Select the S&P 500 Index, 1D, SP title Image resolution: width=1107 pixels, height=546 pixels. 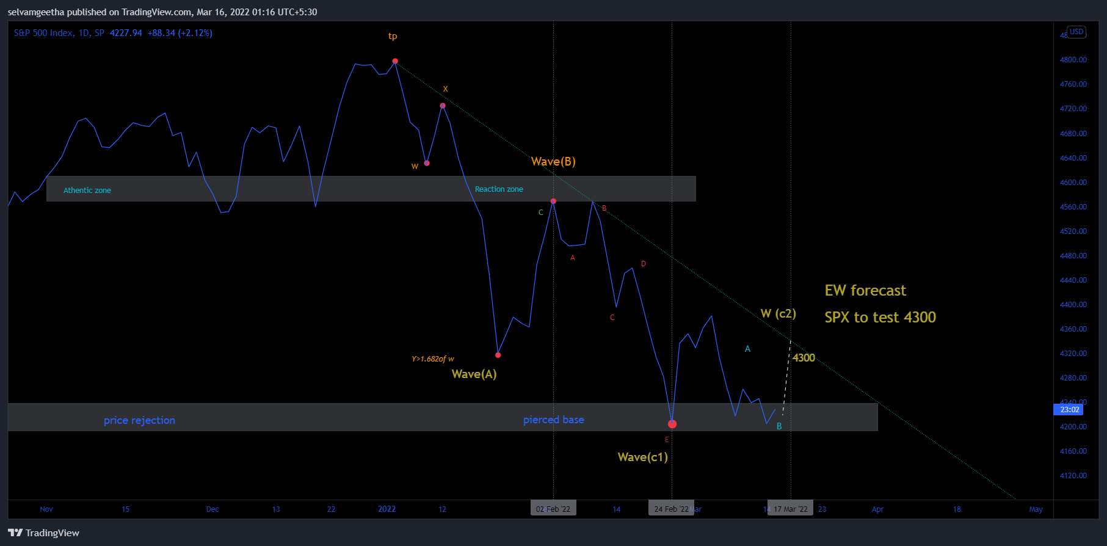coord(59,33)
